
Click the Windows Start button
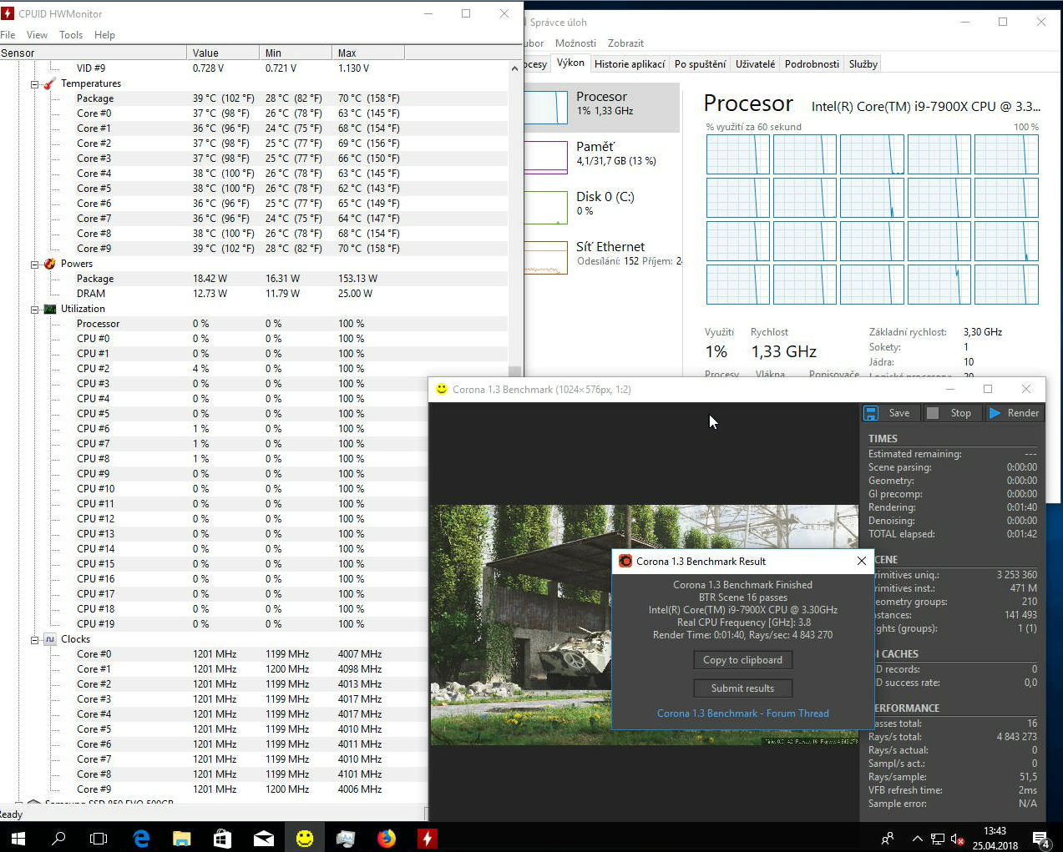pos(18,838)
